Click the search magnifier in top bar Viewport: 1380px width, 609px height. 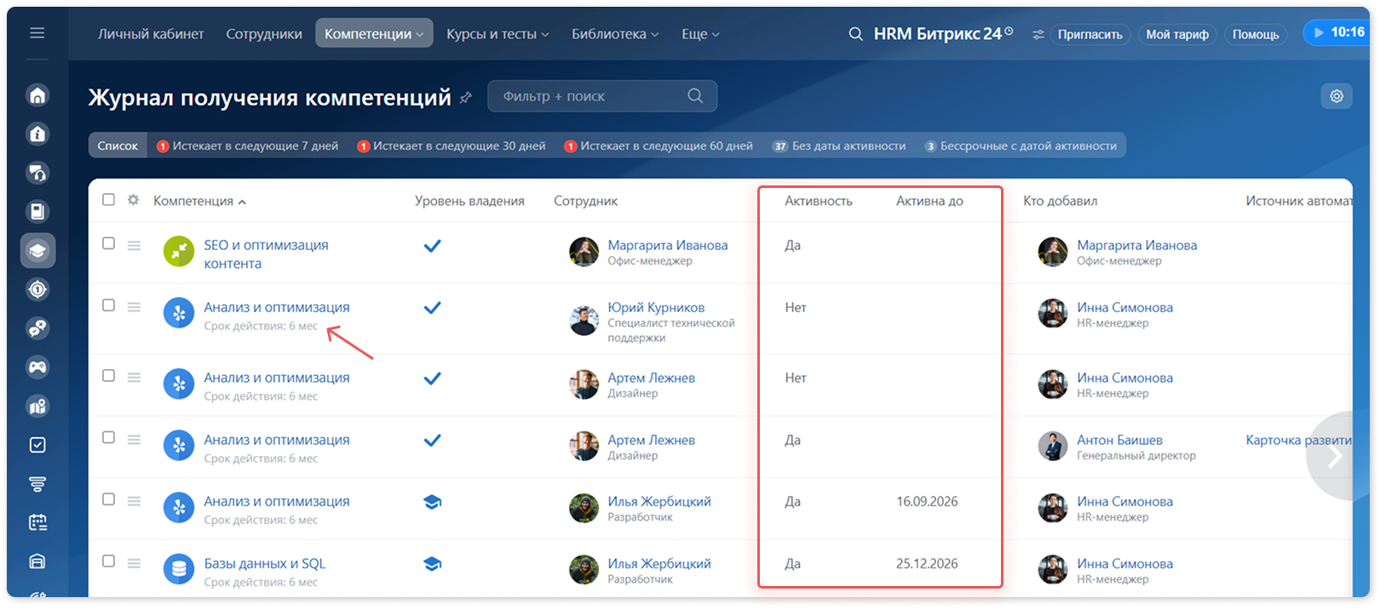click(x=855, y=34)
